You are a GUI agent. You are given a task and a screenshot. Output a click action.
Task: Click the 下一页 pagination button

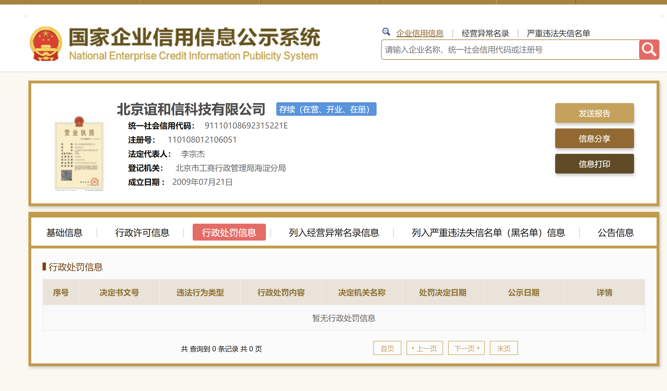[466, 348]
